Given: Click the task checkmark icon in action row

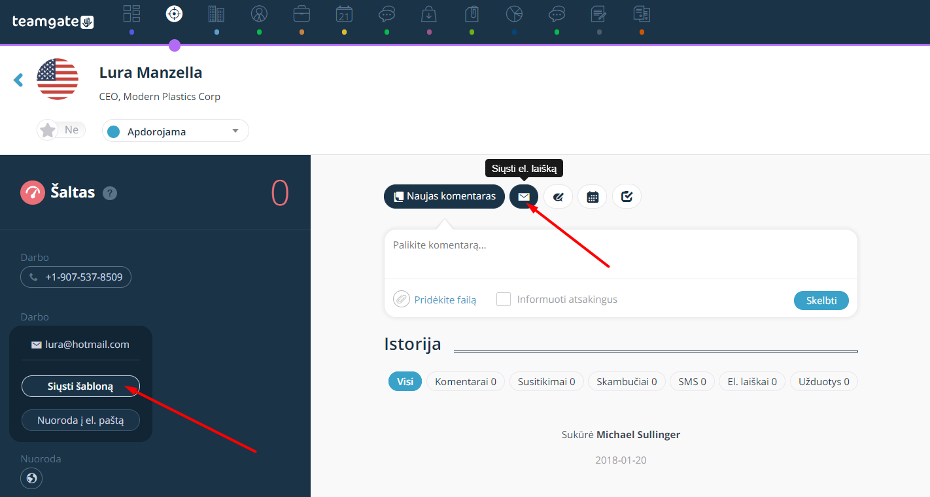Looking at the screenshot, I should [x=627, y=196].
